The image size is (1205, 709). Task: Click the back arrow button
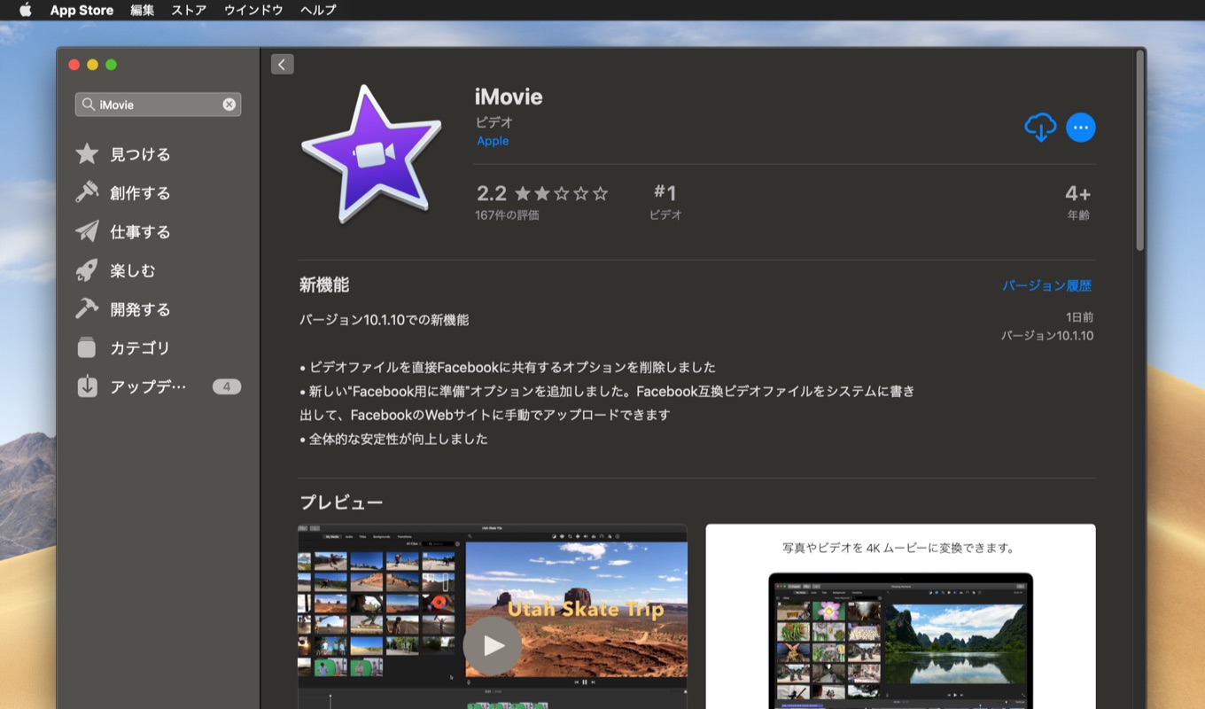(x=282, y=64)
